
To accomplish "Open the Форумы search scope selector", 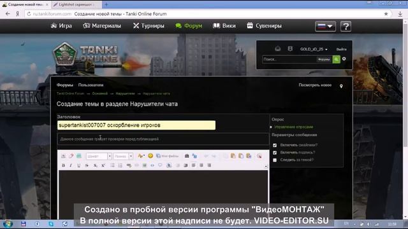I will coord(324,59).
